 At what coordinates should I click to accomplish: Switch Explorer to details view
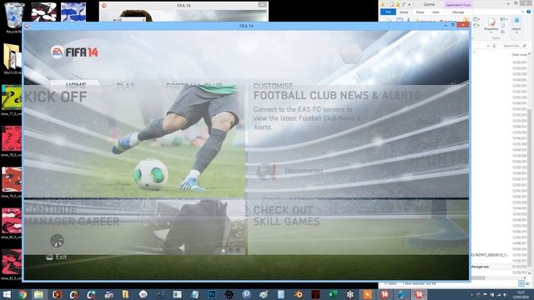pyautogui.click(x=521, y=283)
